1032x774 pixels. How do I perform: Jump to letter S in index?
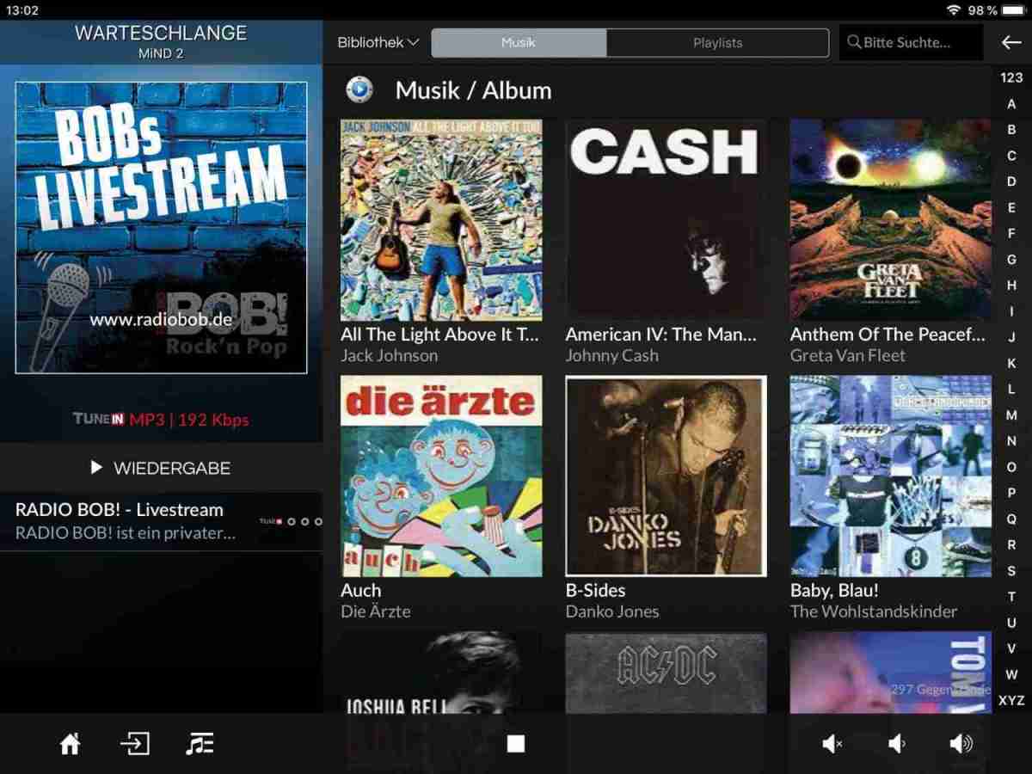(1011, 570)
